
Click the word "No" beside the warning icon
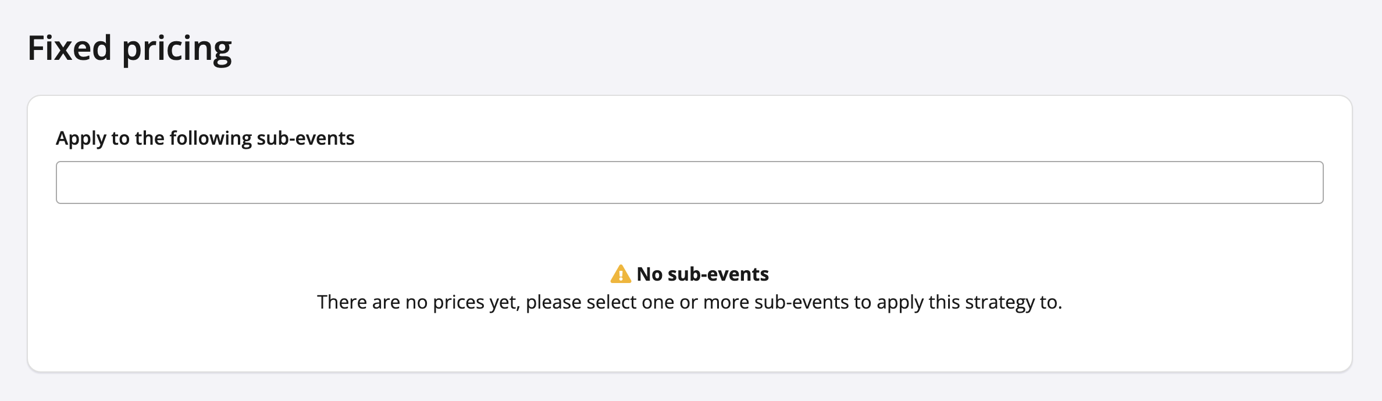coord(650,274)
